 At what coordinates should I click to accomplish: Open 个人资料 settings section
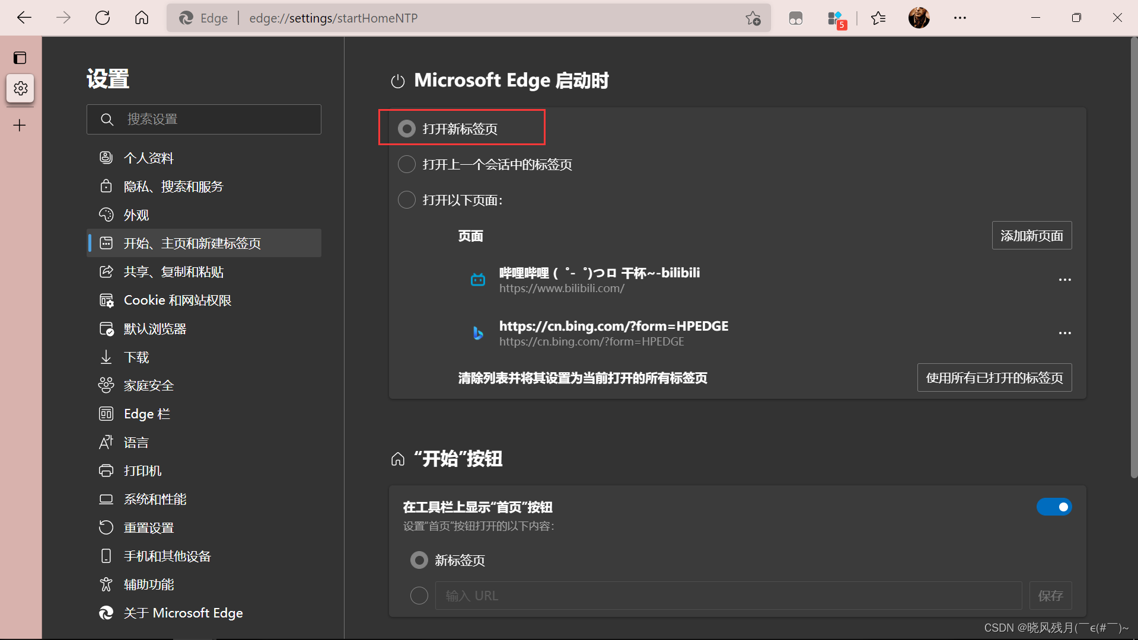[204, 158]
